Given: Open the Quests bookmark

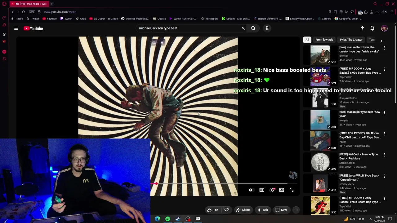Looking at the screenshot, I should pyautogui.click(x=159, y=19).
